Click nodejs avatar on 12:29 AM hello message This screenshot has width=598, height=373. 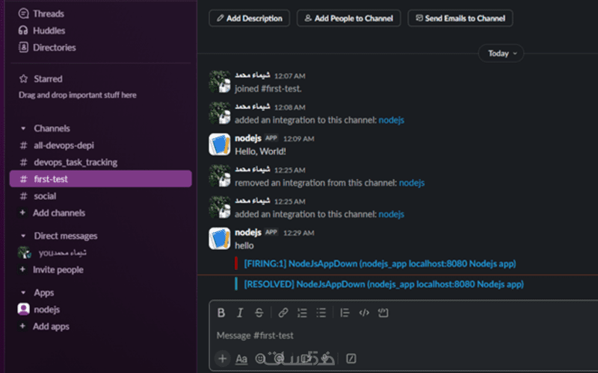(x=220, y=239)
